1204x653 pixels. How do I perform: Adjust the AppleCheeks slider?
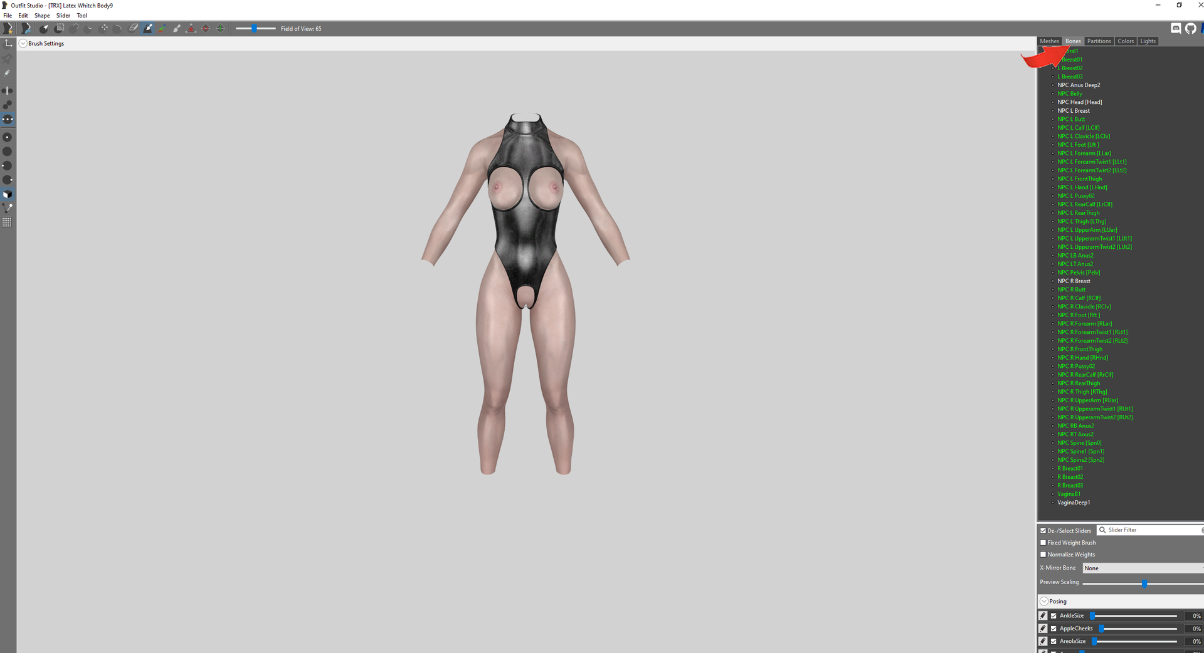[1138, 629]
